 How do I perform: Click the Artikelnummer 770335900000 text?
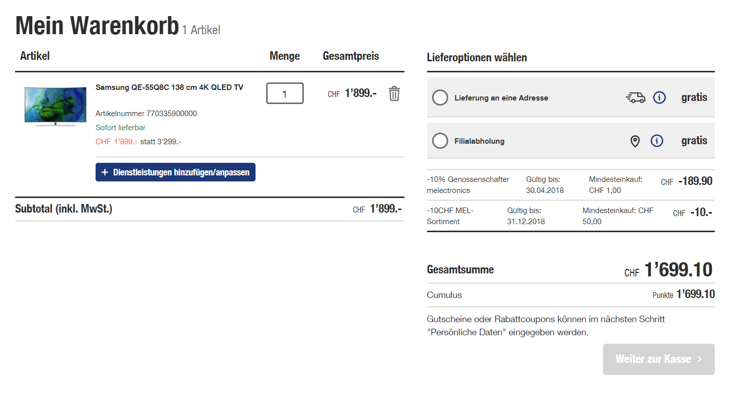[146, 114]
